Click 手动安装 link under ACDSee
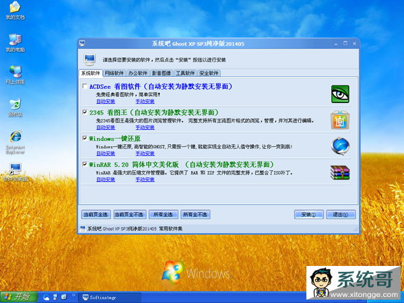 coord(145,101)
